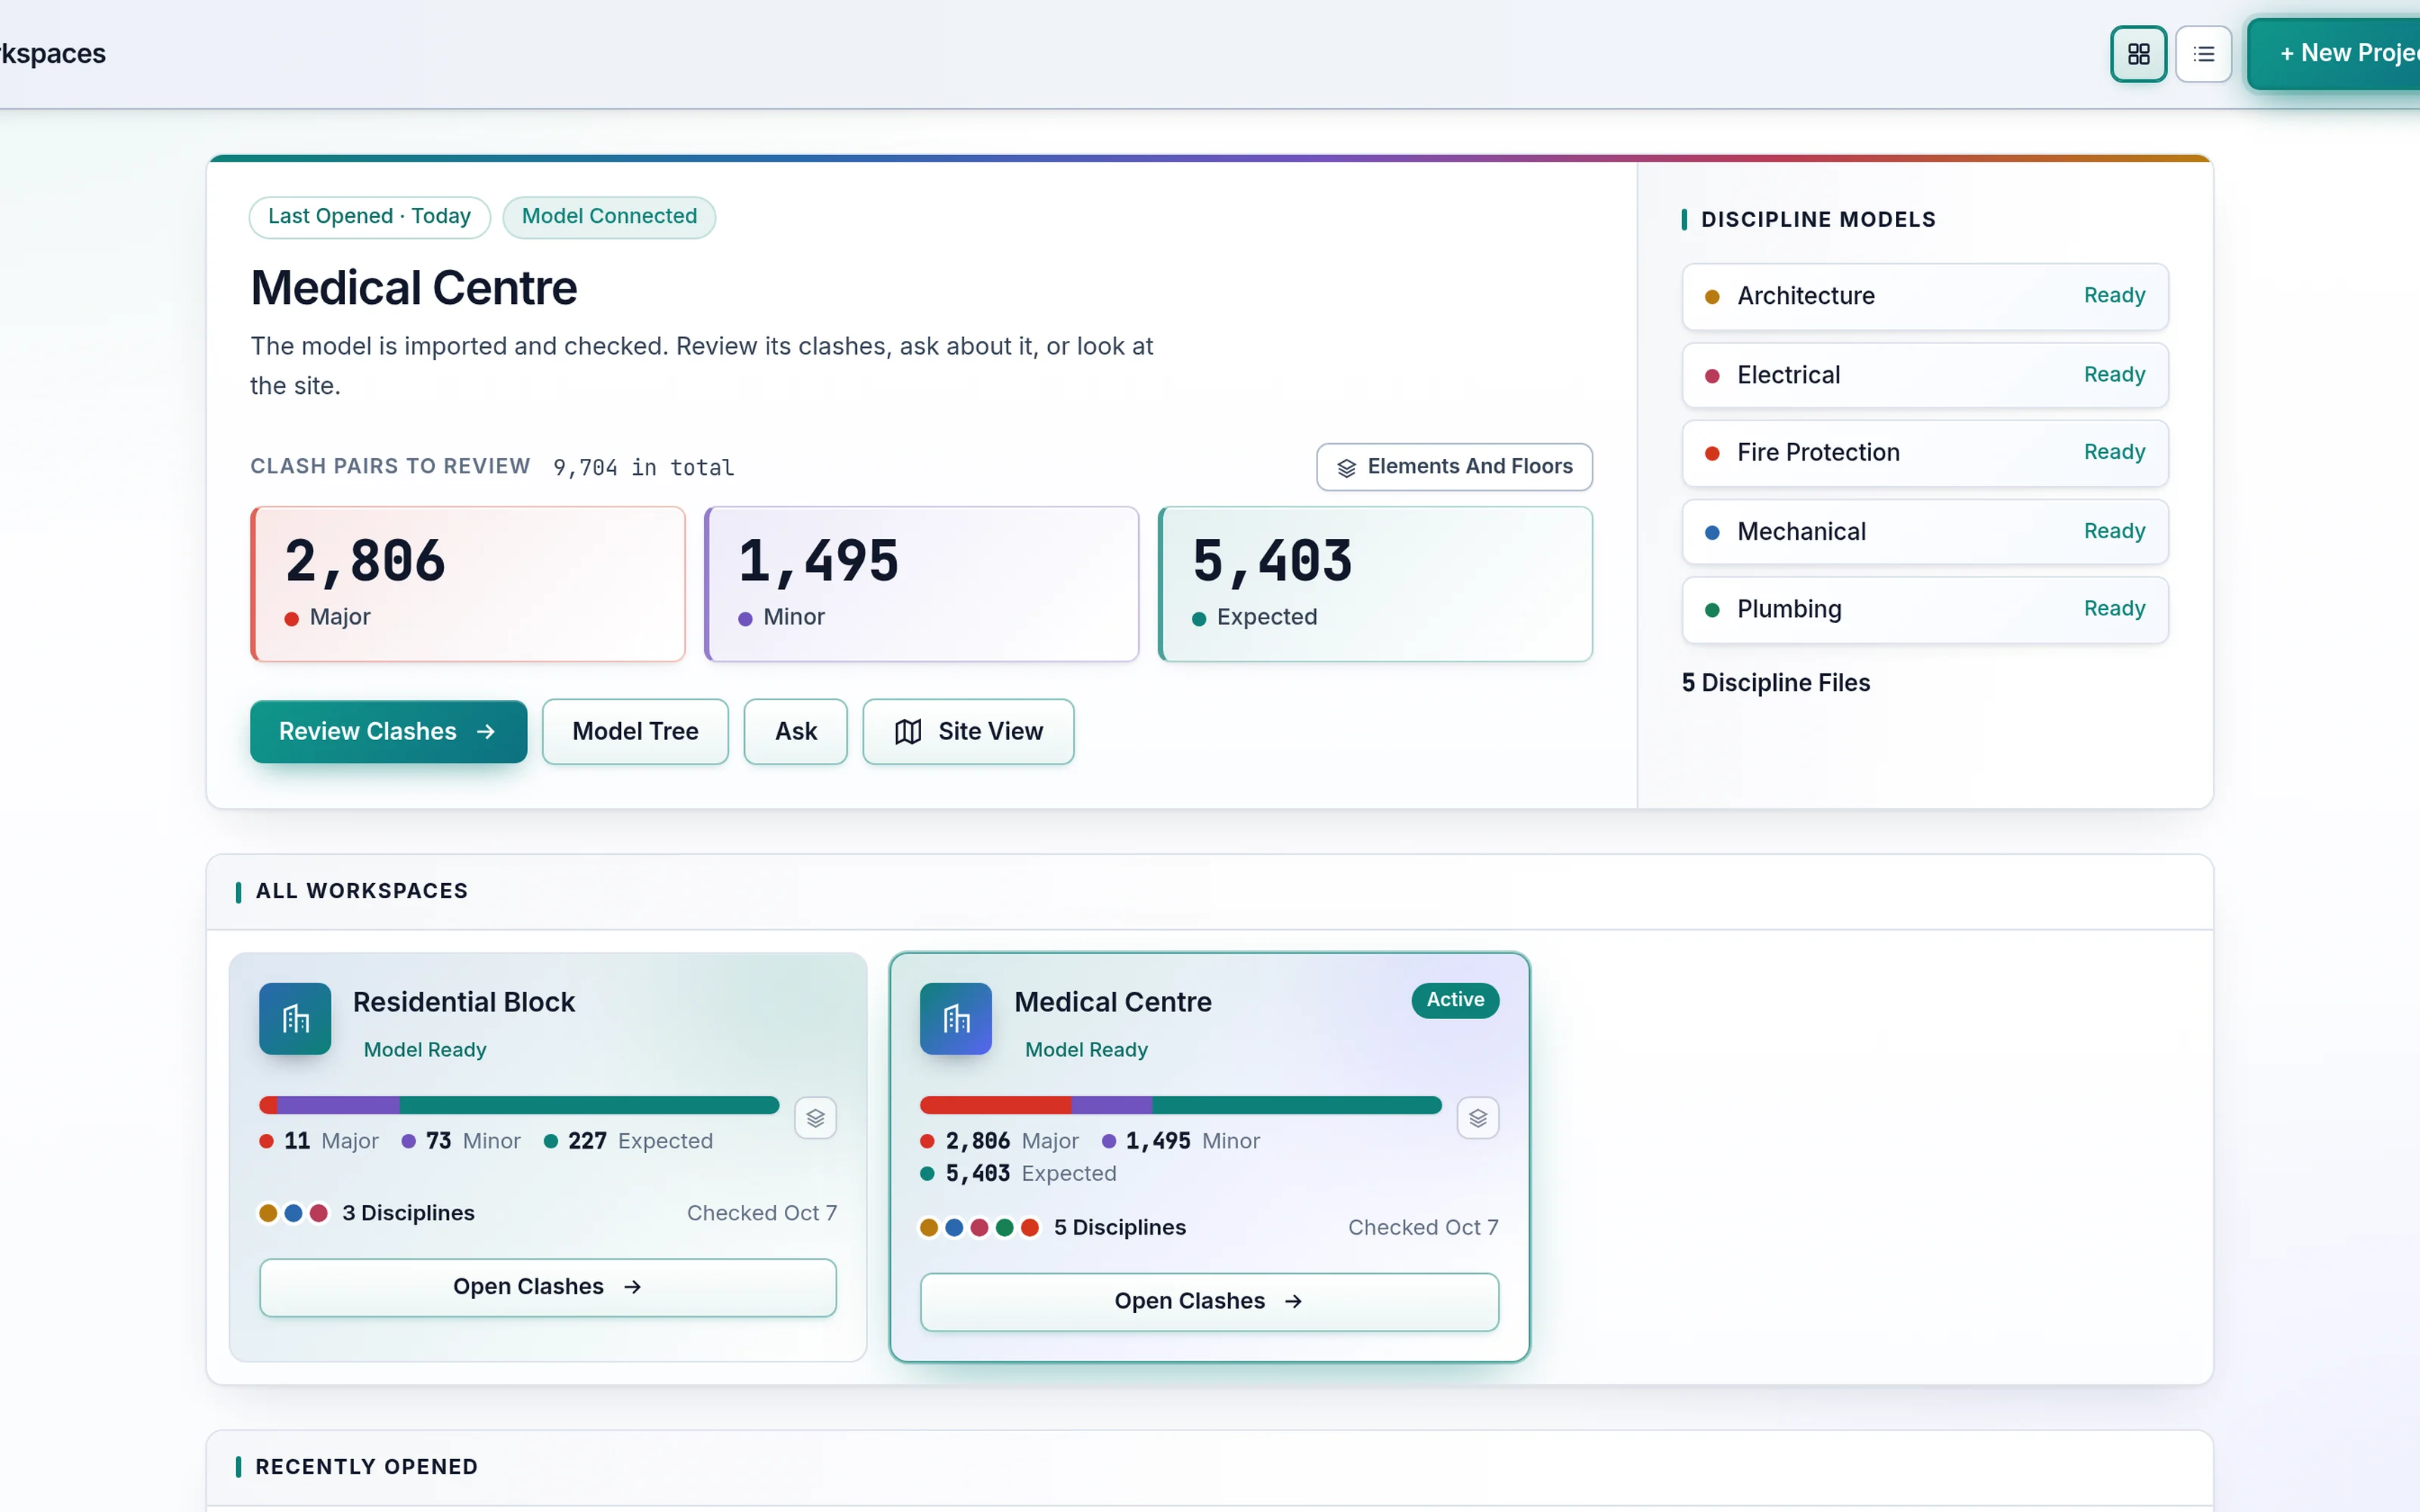Click the 5 Discipline Files label
The width and height of the screenshot is (2420, 1512).
click(x=1776, y=683)
